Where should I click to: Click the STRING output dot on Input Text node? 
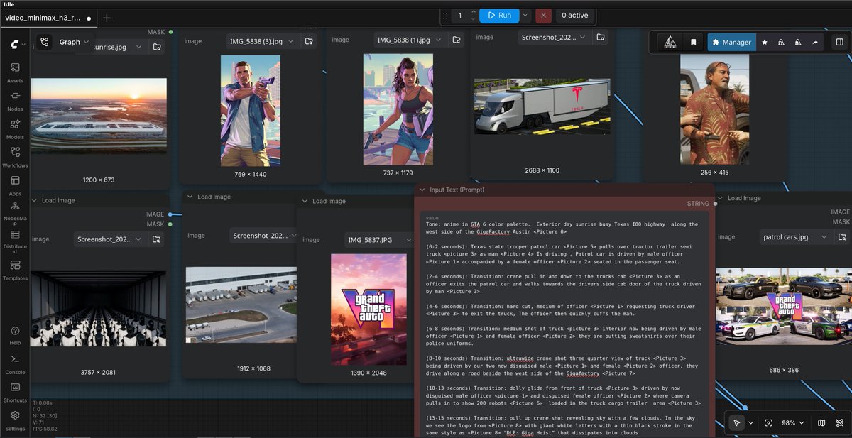pyautogui.click(x=715, y=203)
